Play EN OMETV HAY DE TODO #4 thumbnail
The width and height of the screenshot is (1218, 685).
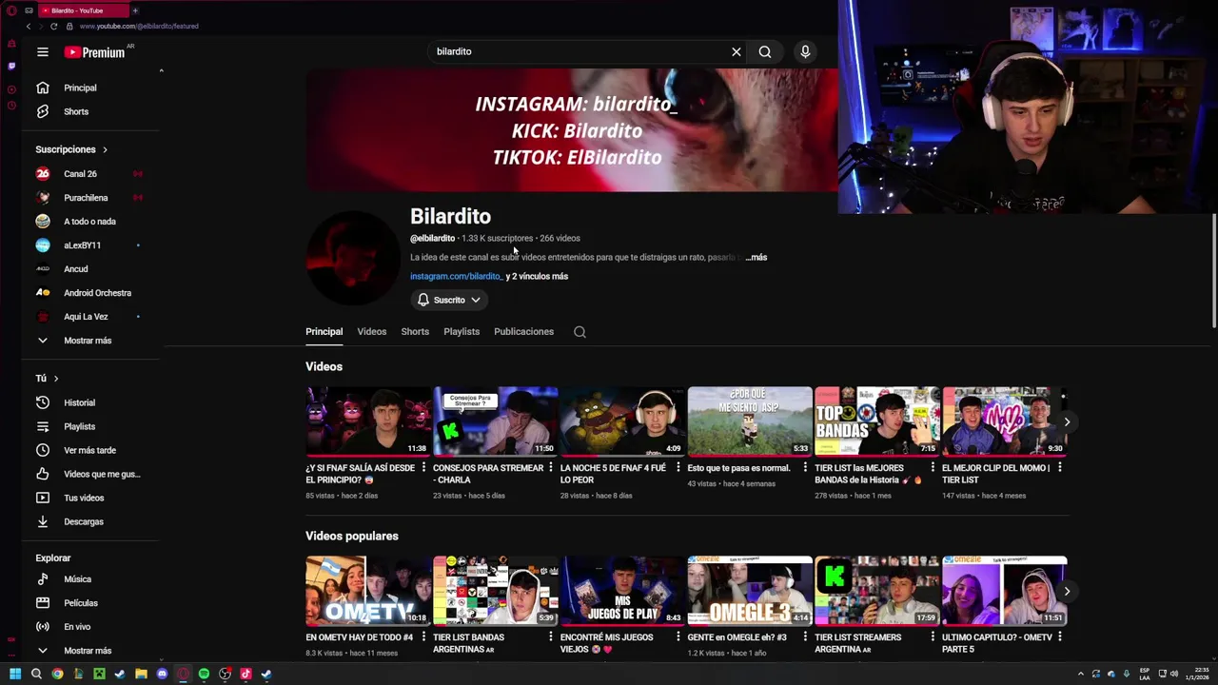[367, 590]
